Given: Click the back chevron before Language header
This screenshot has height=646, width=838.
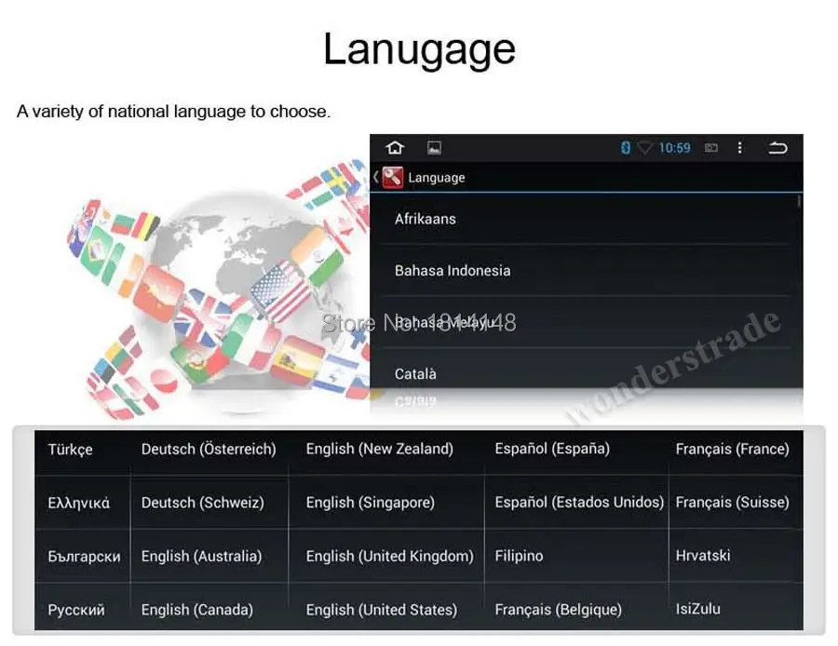Looking at the screenshot, I should coord(376,177).
